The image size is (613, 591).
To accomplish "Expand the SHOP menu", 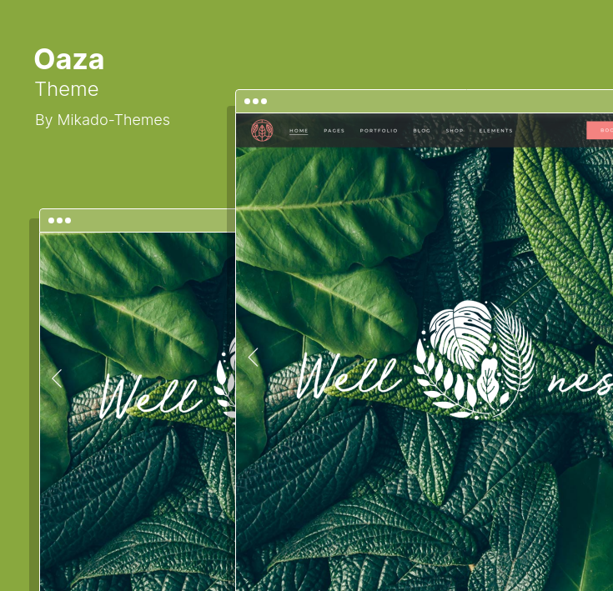I will tap(455, 131).
